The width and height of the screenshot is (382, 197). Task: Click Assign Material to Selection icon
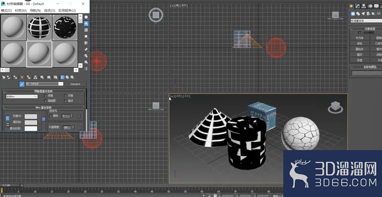point(15,78)
